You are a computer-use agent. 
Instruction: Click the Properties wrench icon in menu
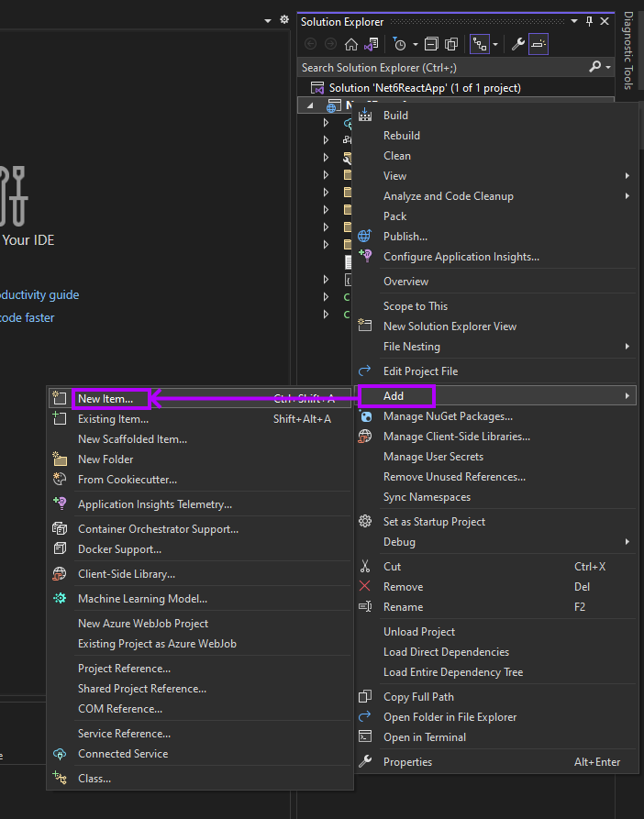[x=365, y=761]
